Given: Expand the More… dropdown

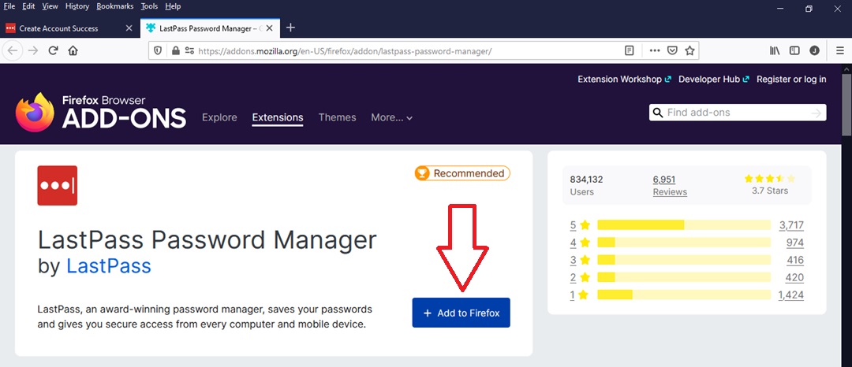Looking at the screenshot, I should click(392, 117).
